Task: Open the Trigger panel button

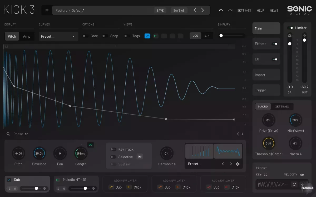Action: pos(266,90)
